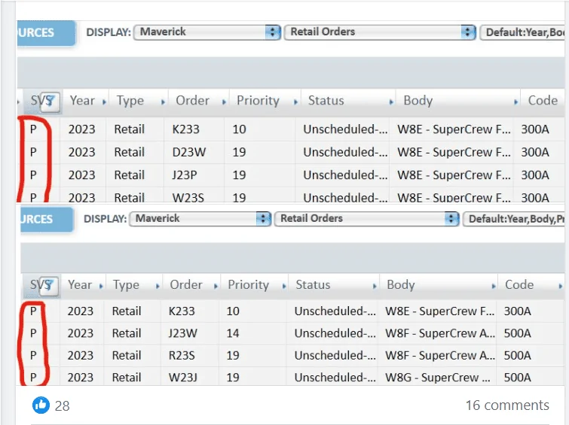Sort by Priority header in the upper table

(258, 101)
